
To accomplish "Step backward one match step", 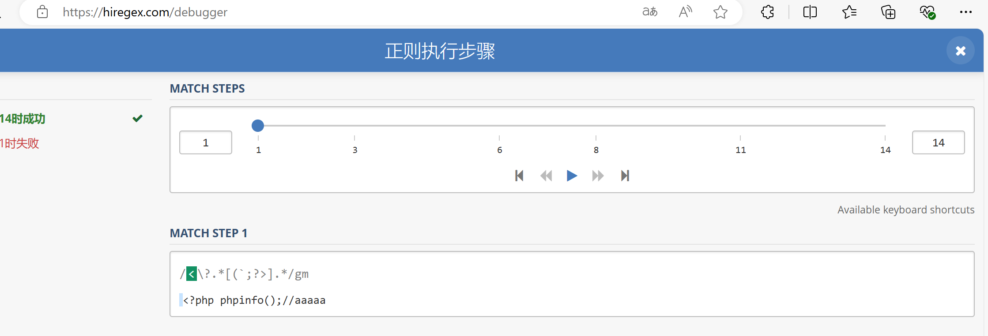I will pyautogui.click(x=546, y=176).
